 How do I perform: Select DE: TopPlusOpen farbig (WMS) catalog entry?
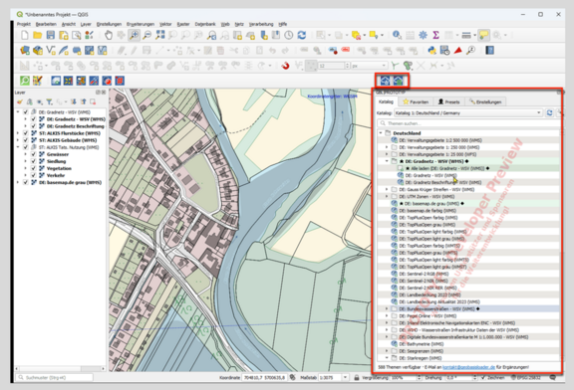[428, 218]
